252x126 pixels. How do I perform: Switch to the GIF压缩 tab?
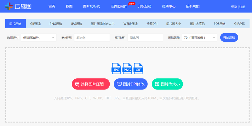tap(35, 24)
